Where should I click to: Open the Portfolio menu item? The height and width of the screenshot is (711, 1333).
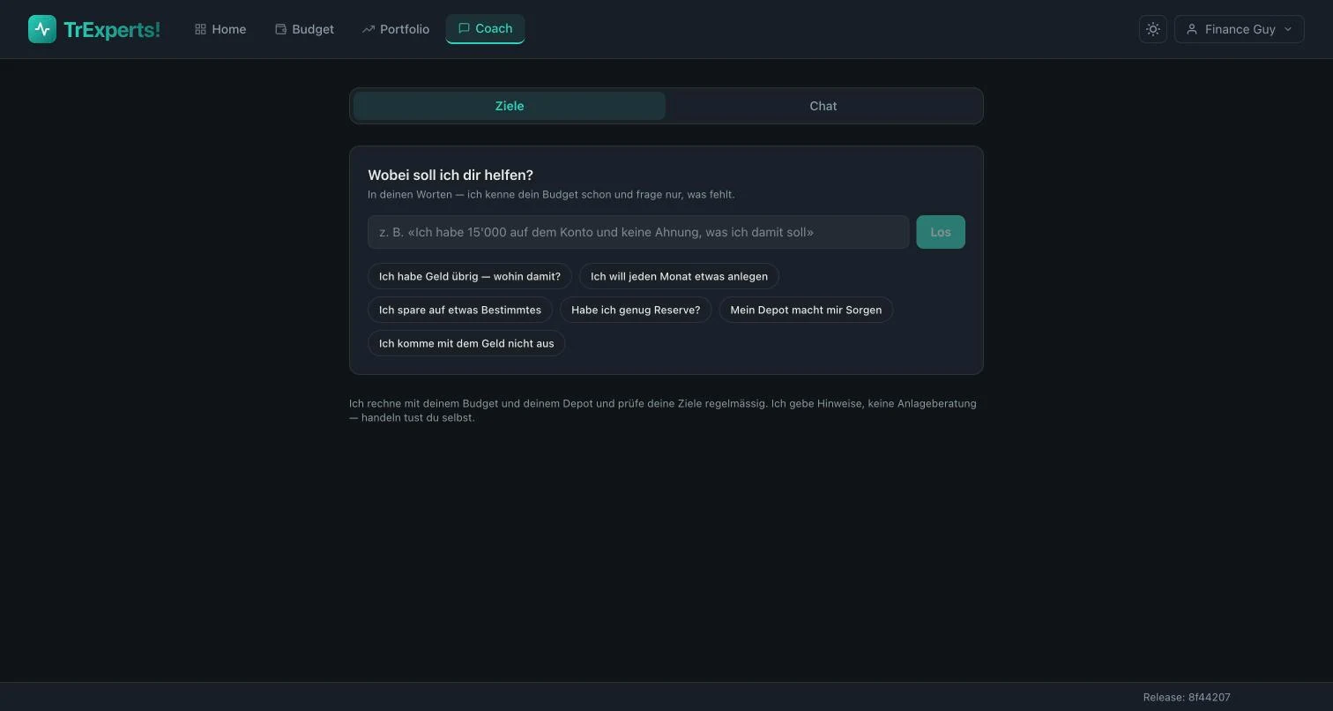[396, 29]
